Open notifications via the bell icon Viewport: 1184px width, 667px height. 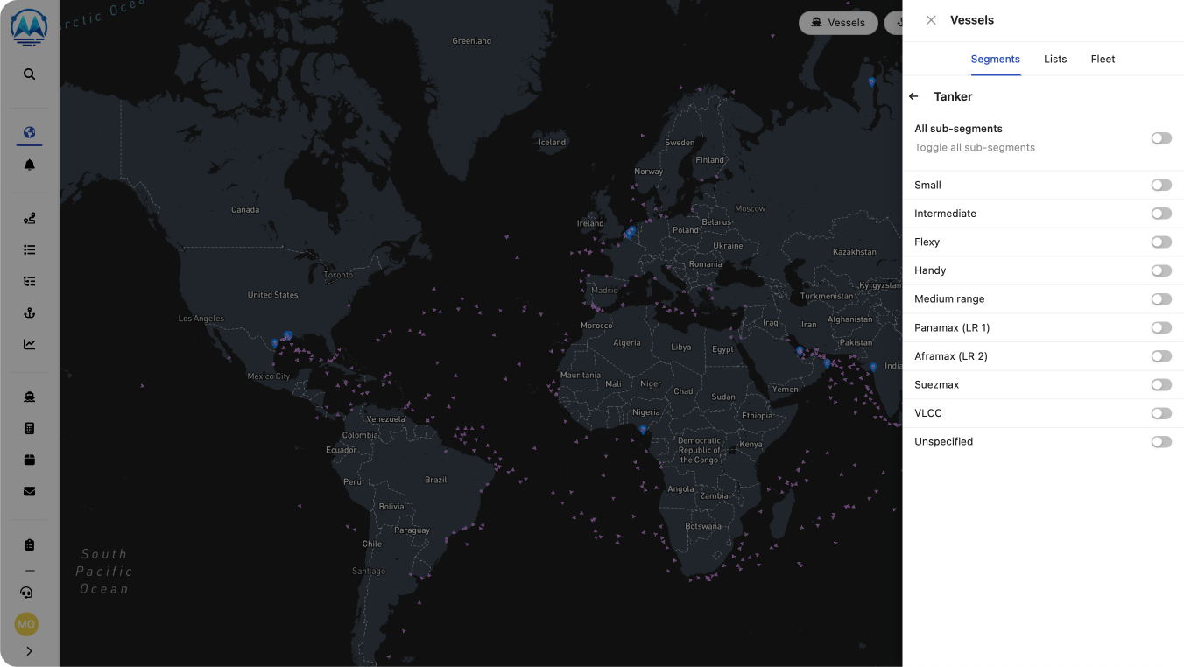tap(29, 164)
